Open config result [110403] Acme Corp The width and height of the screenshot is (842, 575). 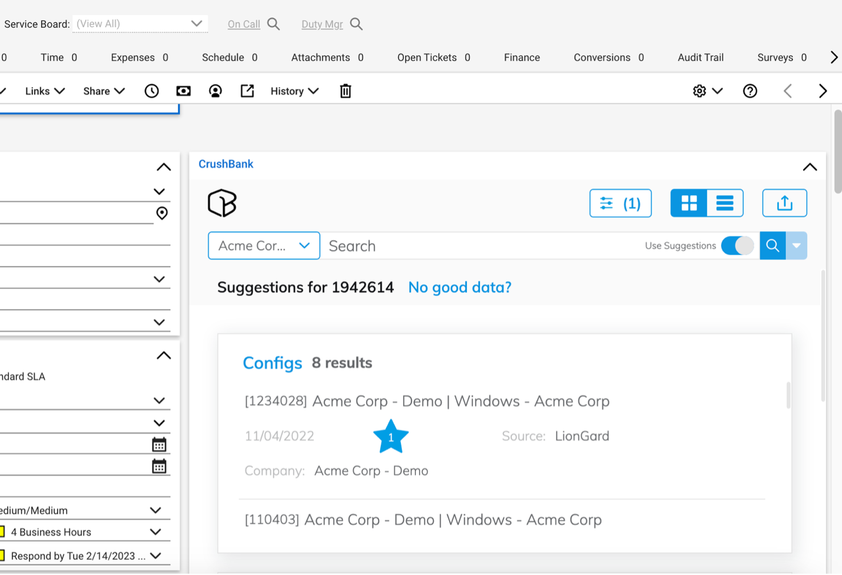tap(423, 520)
